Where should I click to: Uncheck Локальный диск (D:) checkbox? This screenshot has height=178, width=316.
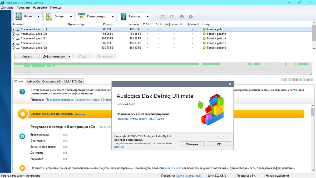[x=14, y=34]
